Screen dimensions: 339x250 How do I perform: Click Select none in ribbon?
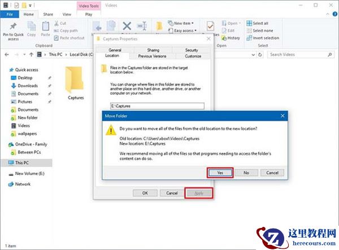(x=260, y=30)
